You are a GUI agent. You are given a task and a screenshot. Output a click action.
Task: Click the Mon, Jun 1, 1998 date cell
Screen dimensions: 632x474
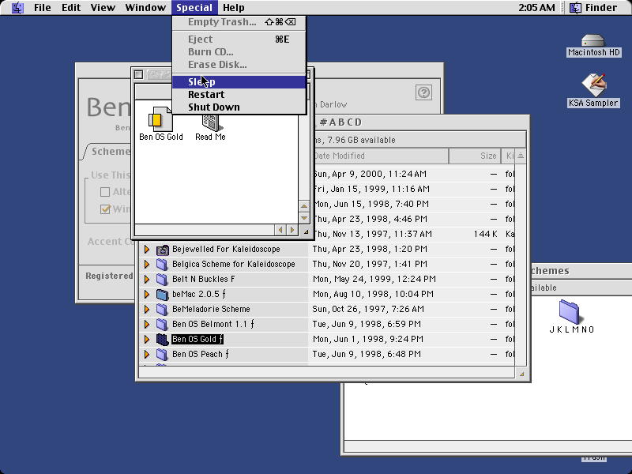(x=368, y=340)
